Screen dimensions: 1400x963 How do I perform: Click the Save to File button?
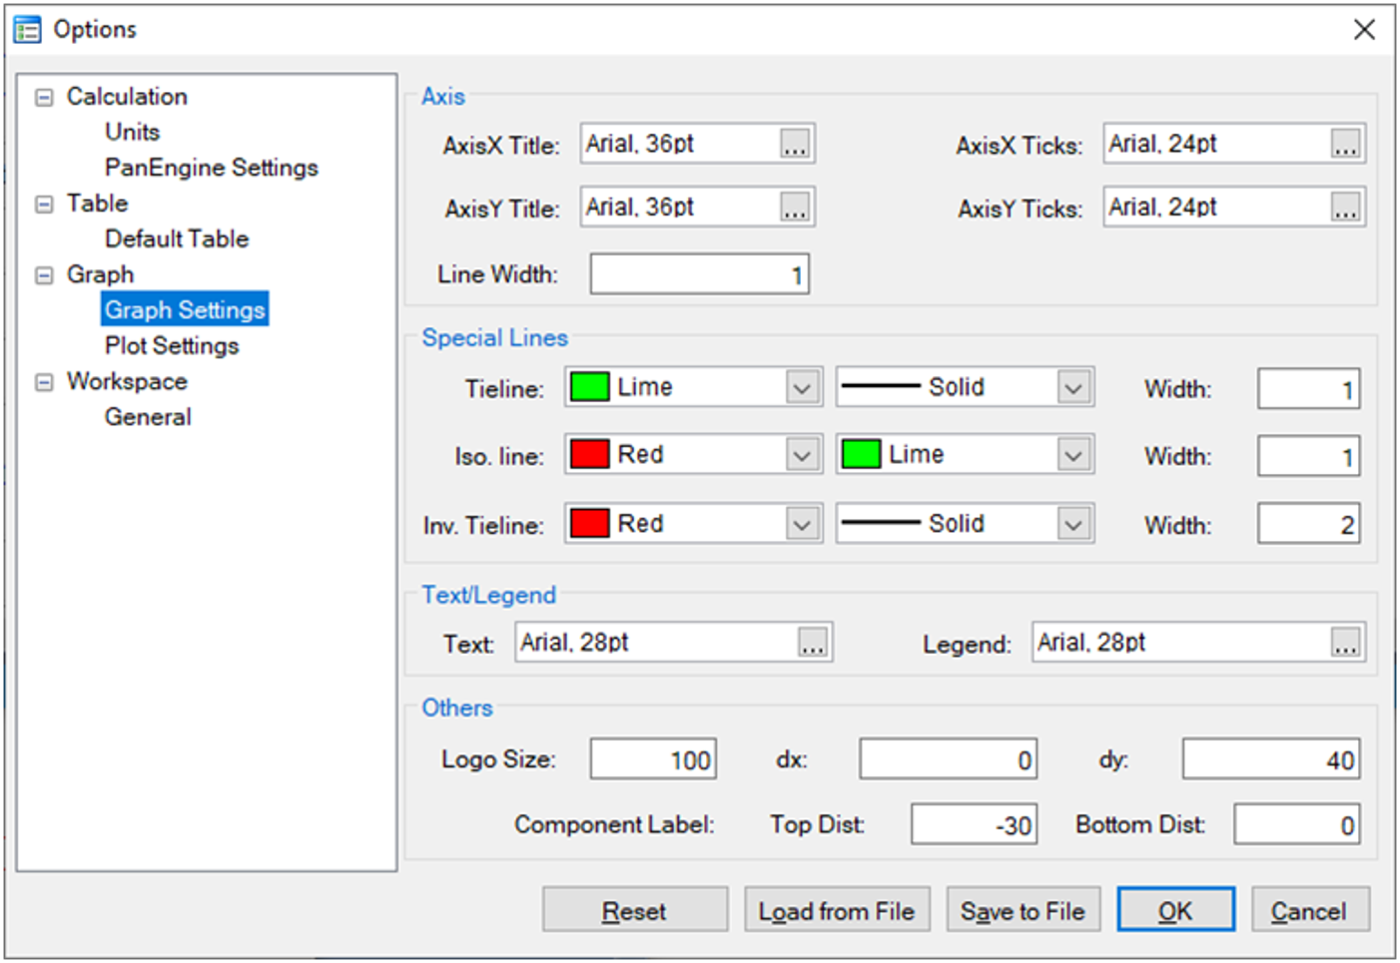tap(1023, 911)
